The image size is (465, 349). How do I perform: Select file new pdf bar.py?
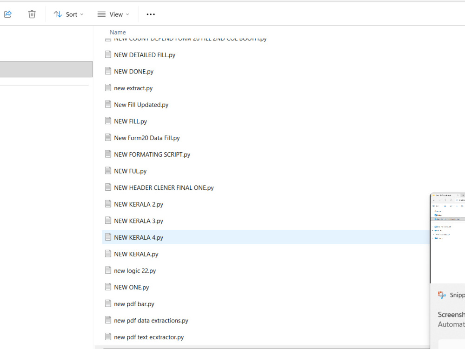[134, 304]
